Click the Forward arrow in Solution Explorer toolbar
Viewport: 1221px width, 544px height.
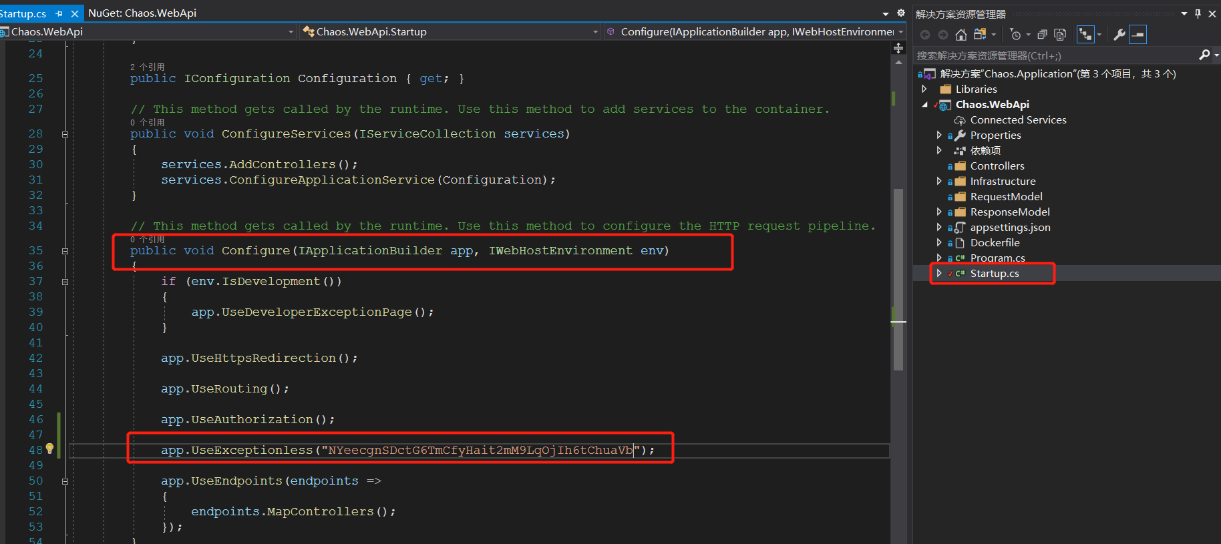click(943, 35)
